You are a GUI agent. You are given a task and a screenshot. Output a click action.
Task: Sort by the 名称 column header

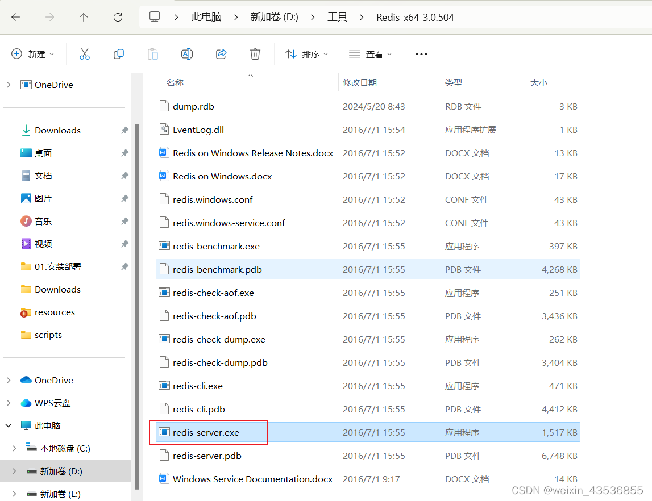pyautogui.click(x=175, y=83)
